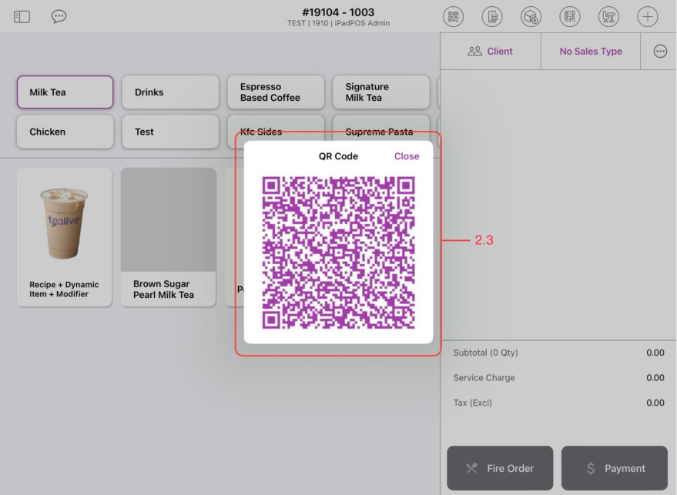Open the Client selector panel
Image resolution: width=677 pixels, height=495 pixels.
click(x=491, y=51)
